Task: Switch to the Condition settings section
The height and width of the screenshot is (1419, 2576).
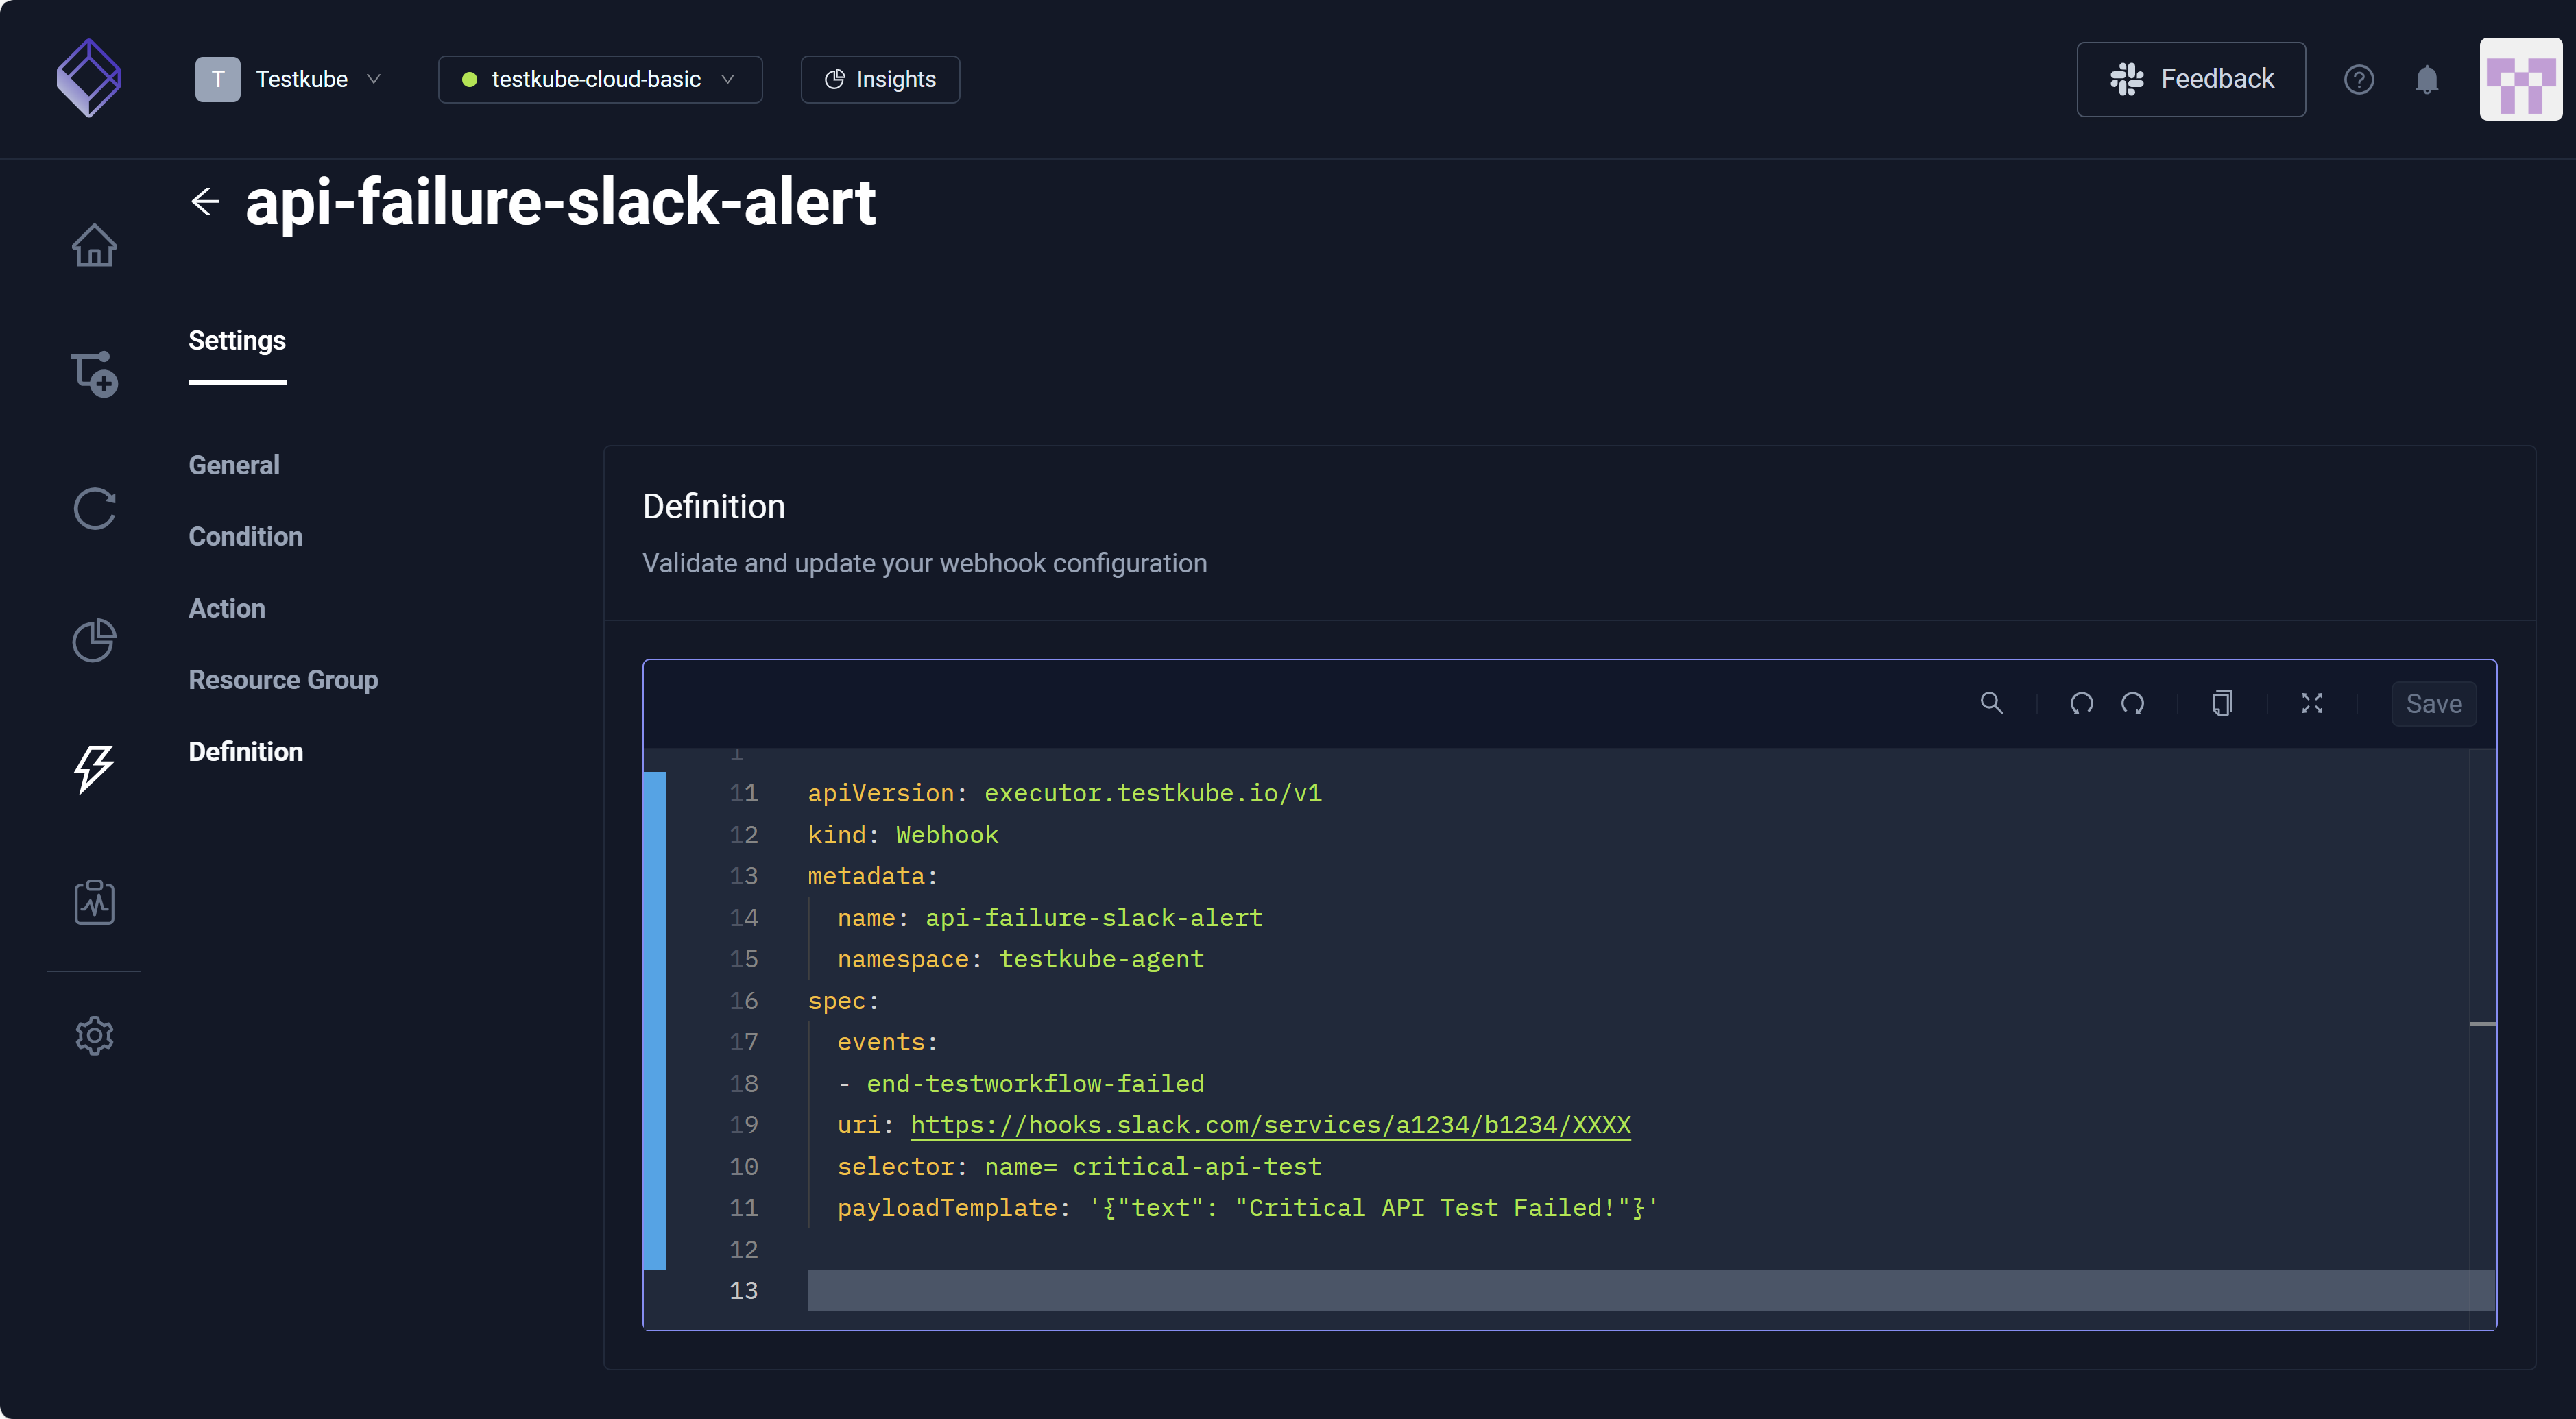Action: [245, 536]
